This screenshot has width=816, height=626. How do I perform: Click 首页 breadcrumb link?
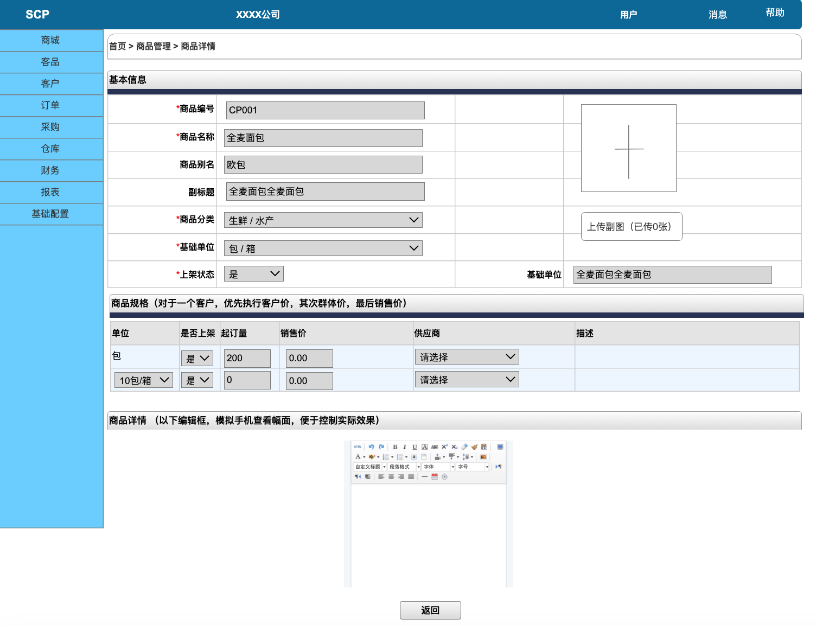tap(117, 46)
